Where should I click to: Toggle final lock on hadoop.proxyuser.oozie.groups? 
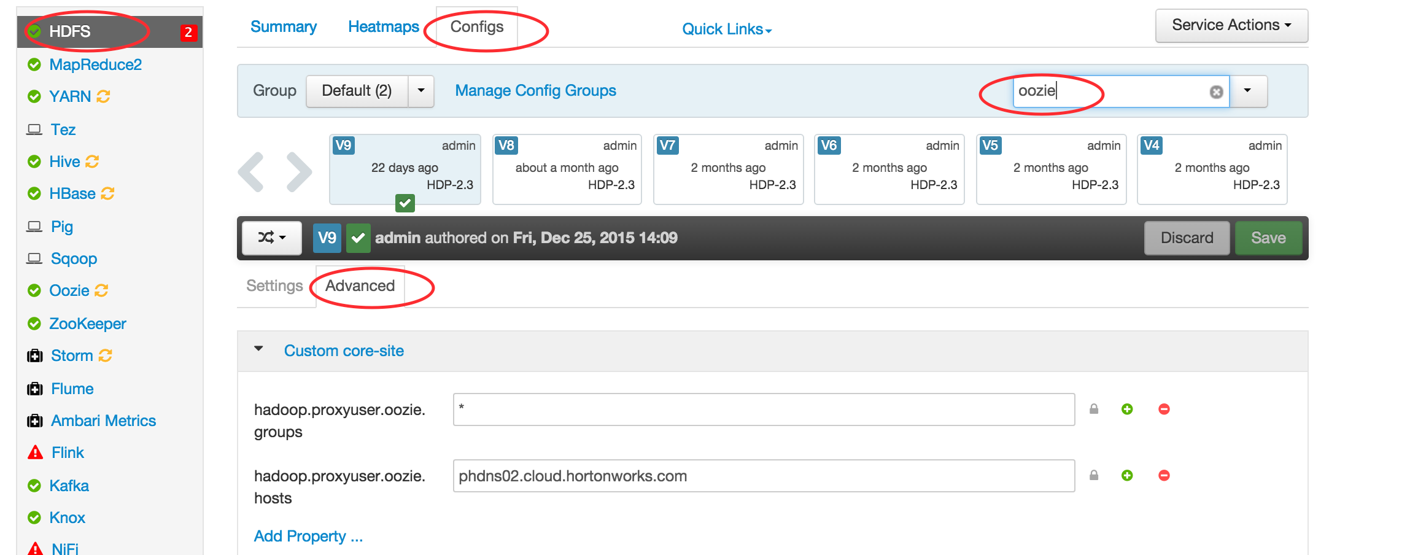click(1094, 409)
